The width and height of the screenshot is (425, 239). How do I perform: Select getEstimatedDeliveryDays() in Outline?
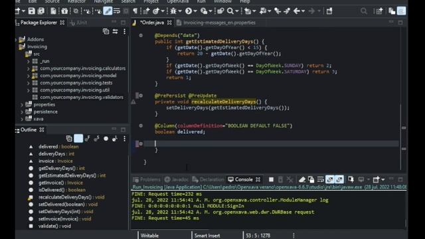click(72, 175)
